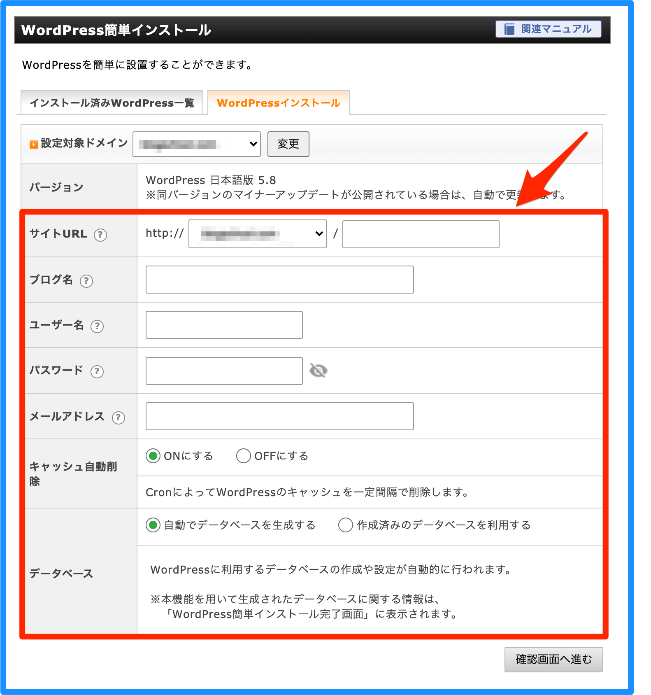Click the help icon next to サイトURL

click(x=100, y=235)
